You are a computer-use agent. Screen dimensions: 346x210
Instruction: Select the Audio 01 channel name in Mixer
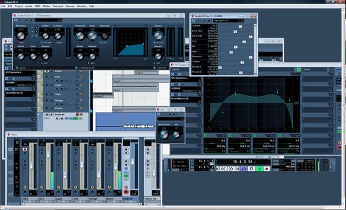(131, 198)
